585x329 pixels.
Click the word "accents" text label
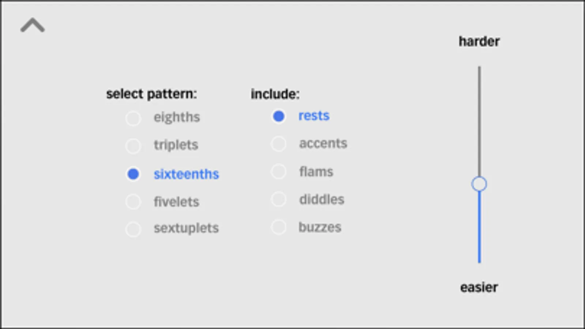coord(323,143)
